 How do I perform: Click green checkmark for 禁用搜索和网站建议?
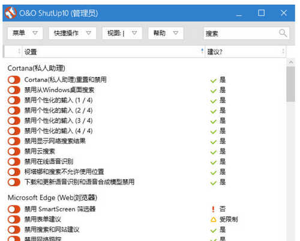pos(214,230)
